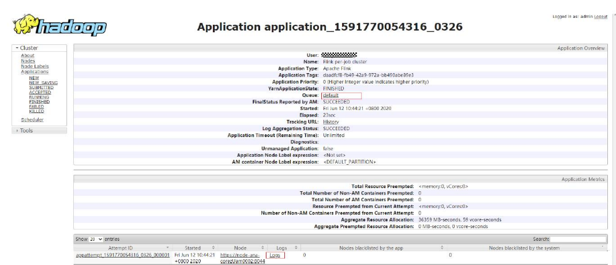
Task: Open Node Labels page
Action: (x=35, y=66)
